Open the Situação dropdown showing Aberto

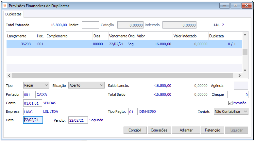click(x=87, y=85)
